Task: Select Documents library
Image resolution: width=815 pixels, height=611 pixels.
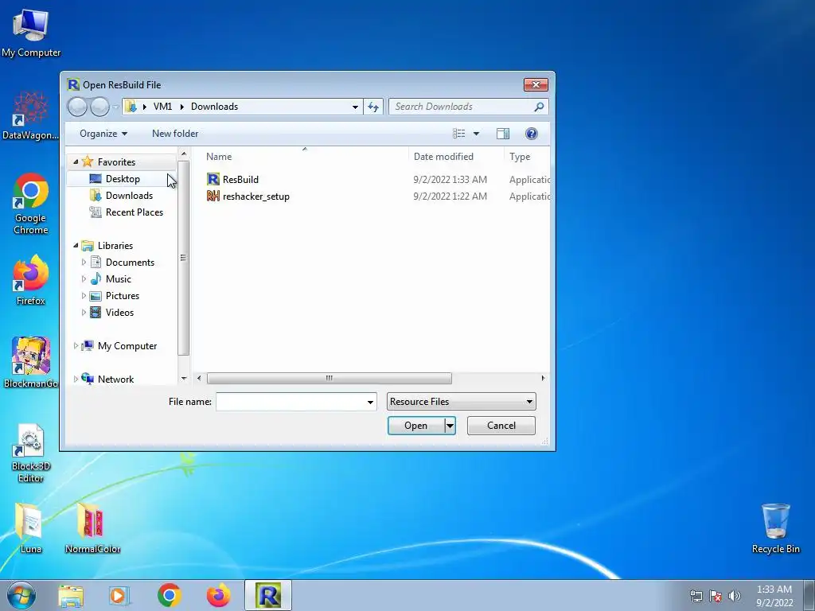Action: tap(130, 263)
